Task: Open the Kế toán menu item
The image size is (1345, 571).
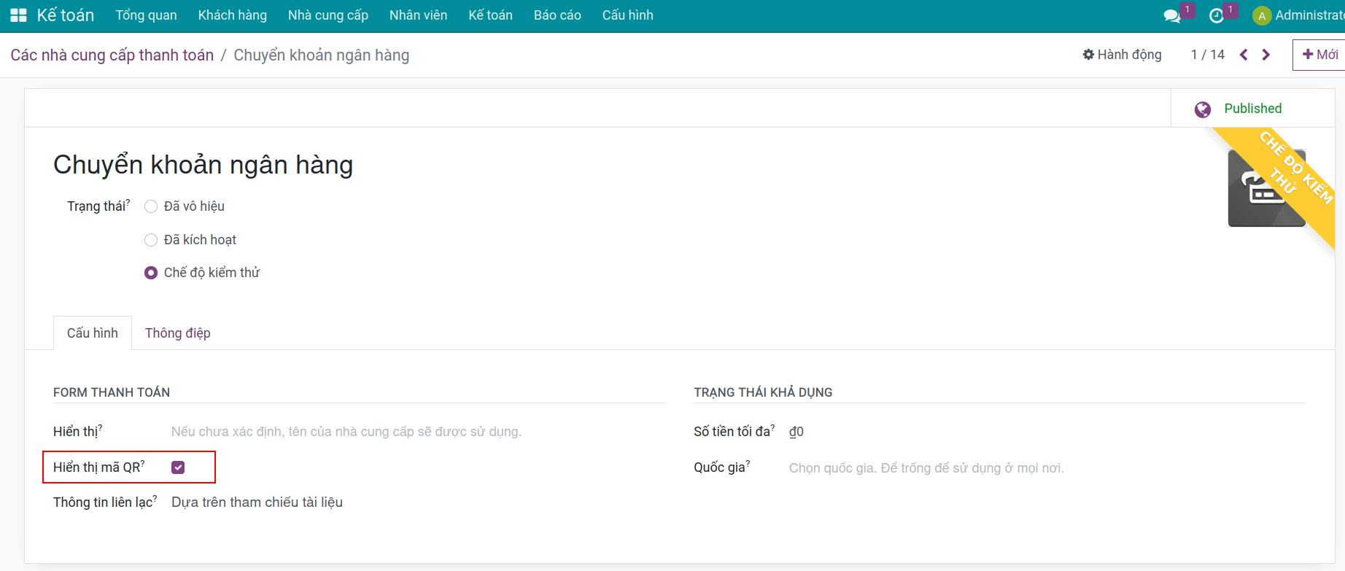Action: point(491,15)
